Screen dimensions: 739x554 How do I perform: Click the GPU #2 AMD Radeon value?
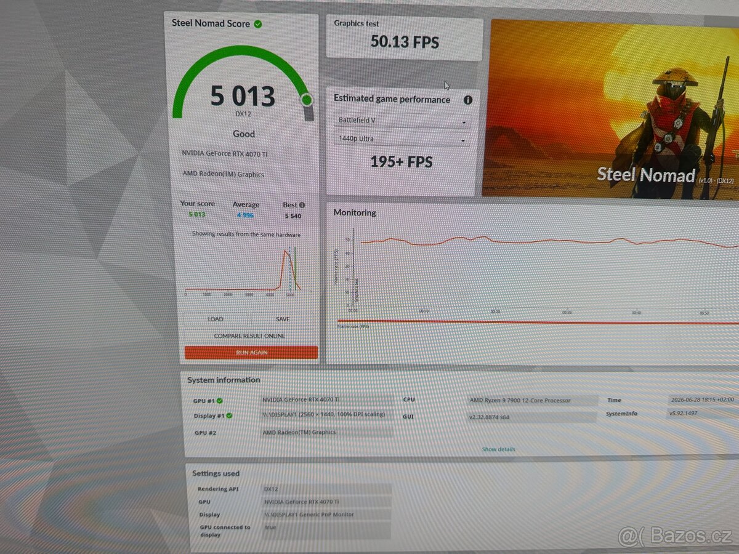click(326, 432)
